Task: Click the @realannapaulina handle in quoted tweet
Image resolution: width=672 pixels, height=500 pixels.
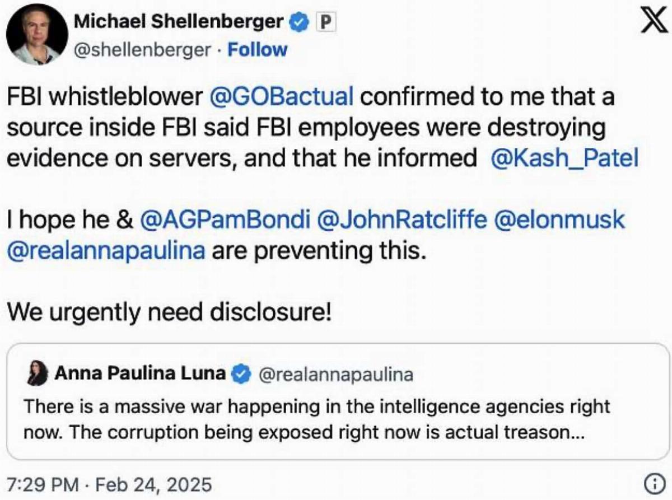Action: (x=334, y=375)
